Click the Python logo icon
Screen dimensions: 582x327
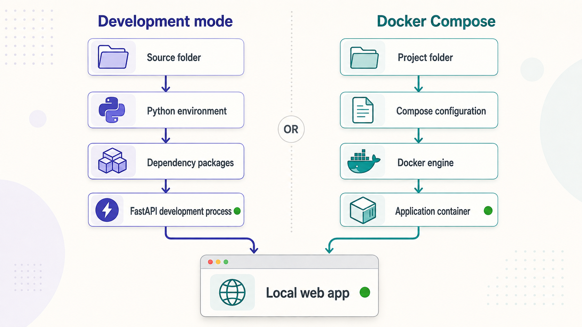(112, 110)
